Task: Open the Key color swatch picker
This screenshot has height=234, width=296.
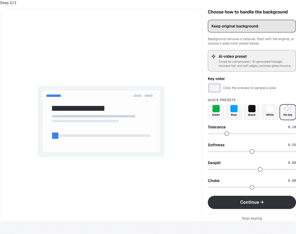Action: [214, 88]
